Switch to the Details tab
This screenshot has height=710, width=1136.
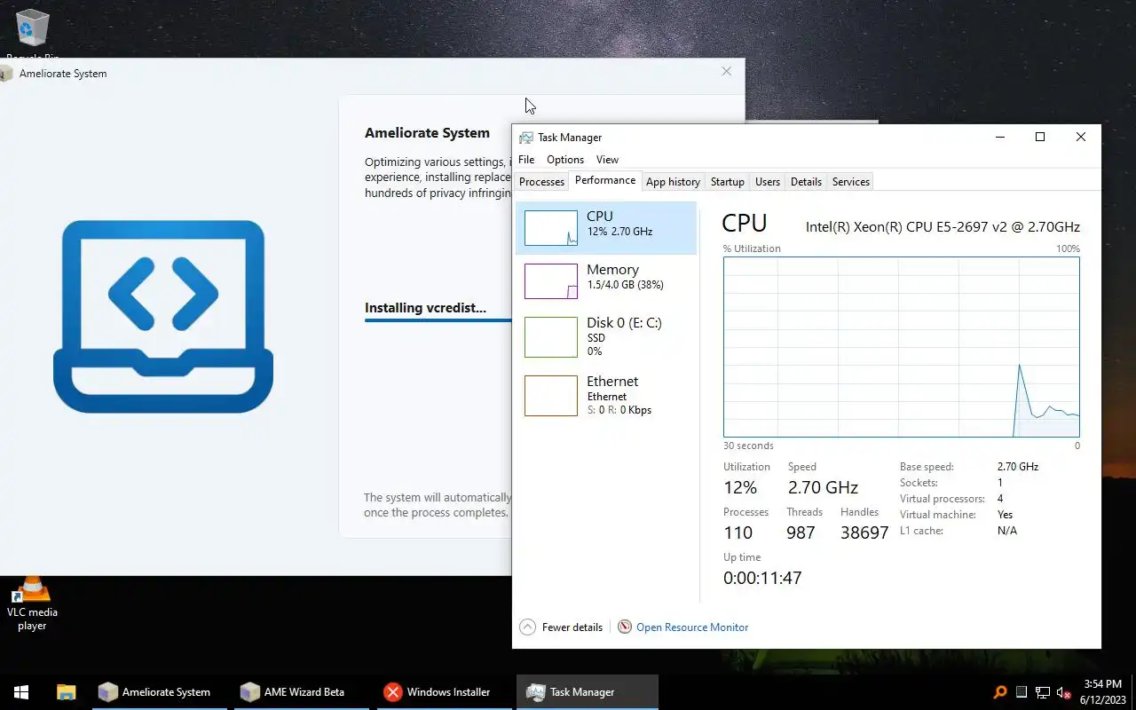(806, 182)
